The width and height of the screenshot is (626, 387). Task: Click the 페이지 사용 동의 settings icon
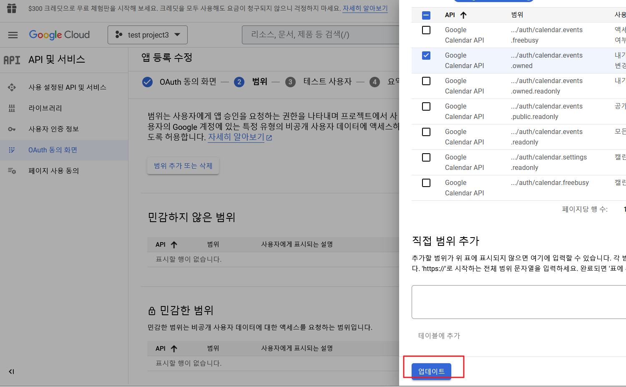pos(12,171)
